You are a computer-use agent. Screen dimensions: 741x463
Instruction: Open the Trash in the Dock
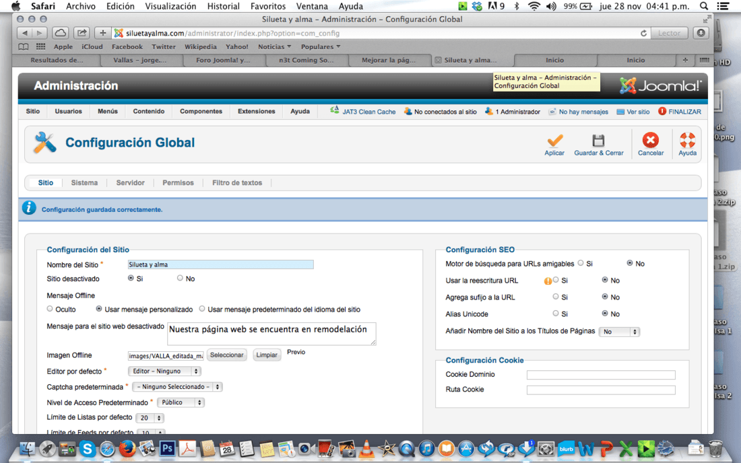click(715, 448)
